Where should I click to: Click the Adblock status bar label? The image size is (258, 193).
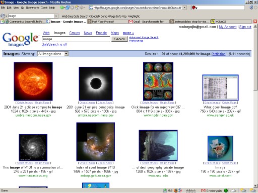[x=191, y=190]
